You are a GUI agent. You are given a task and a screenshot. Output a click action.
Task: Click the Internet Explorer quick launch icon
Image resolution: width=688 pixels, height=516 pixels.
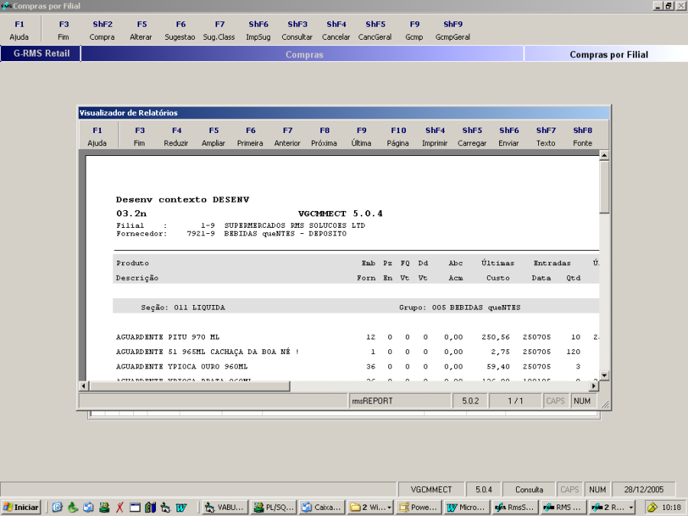coord(57,507)
